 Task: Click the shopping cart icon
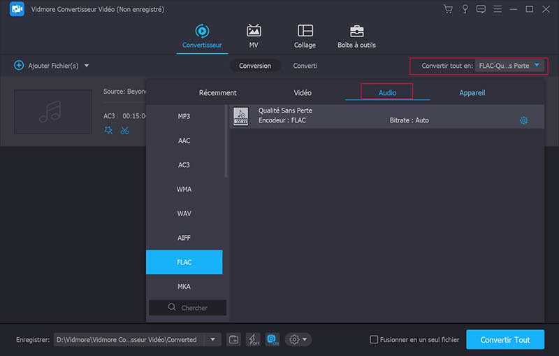[x=448, y=9]
